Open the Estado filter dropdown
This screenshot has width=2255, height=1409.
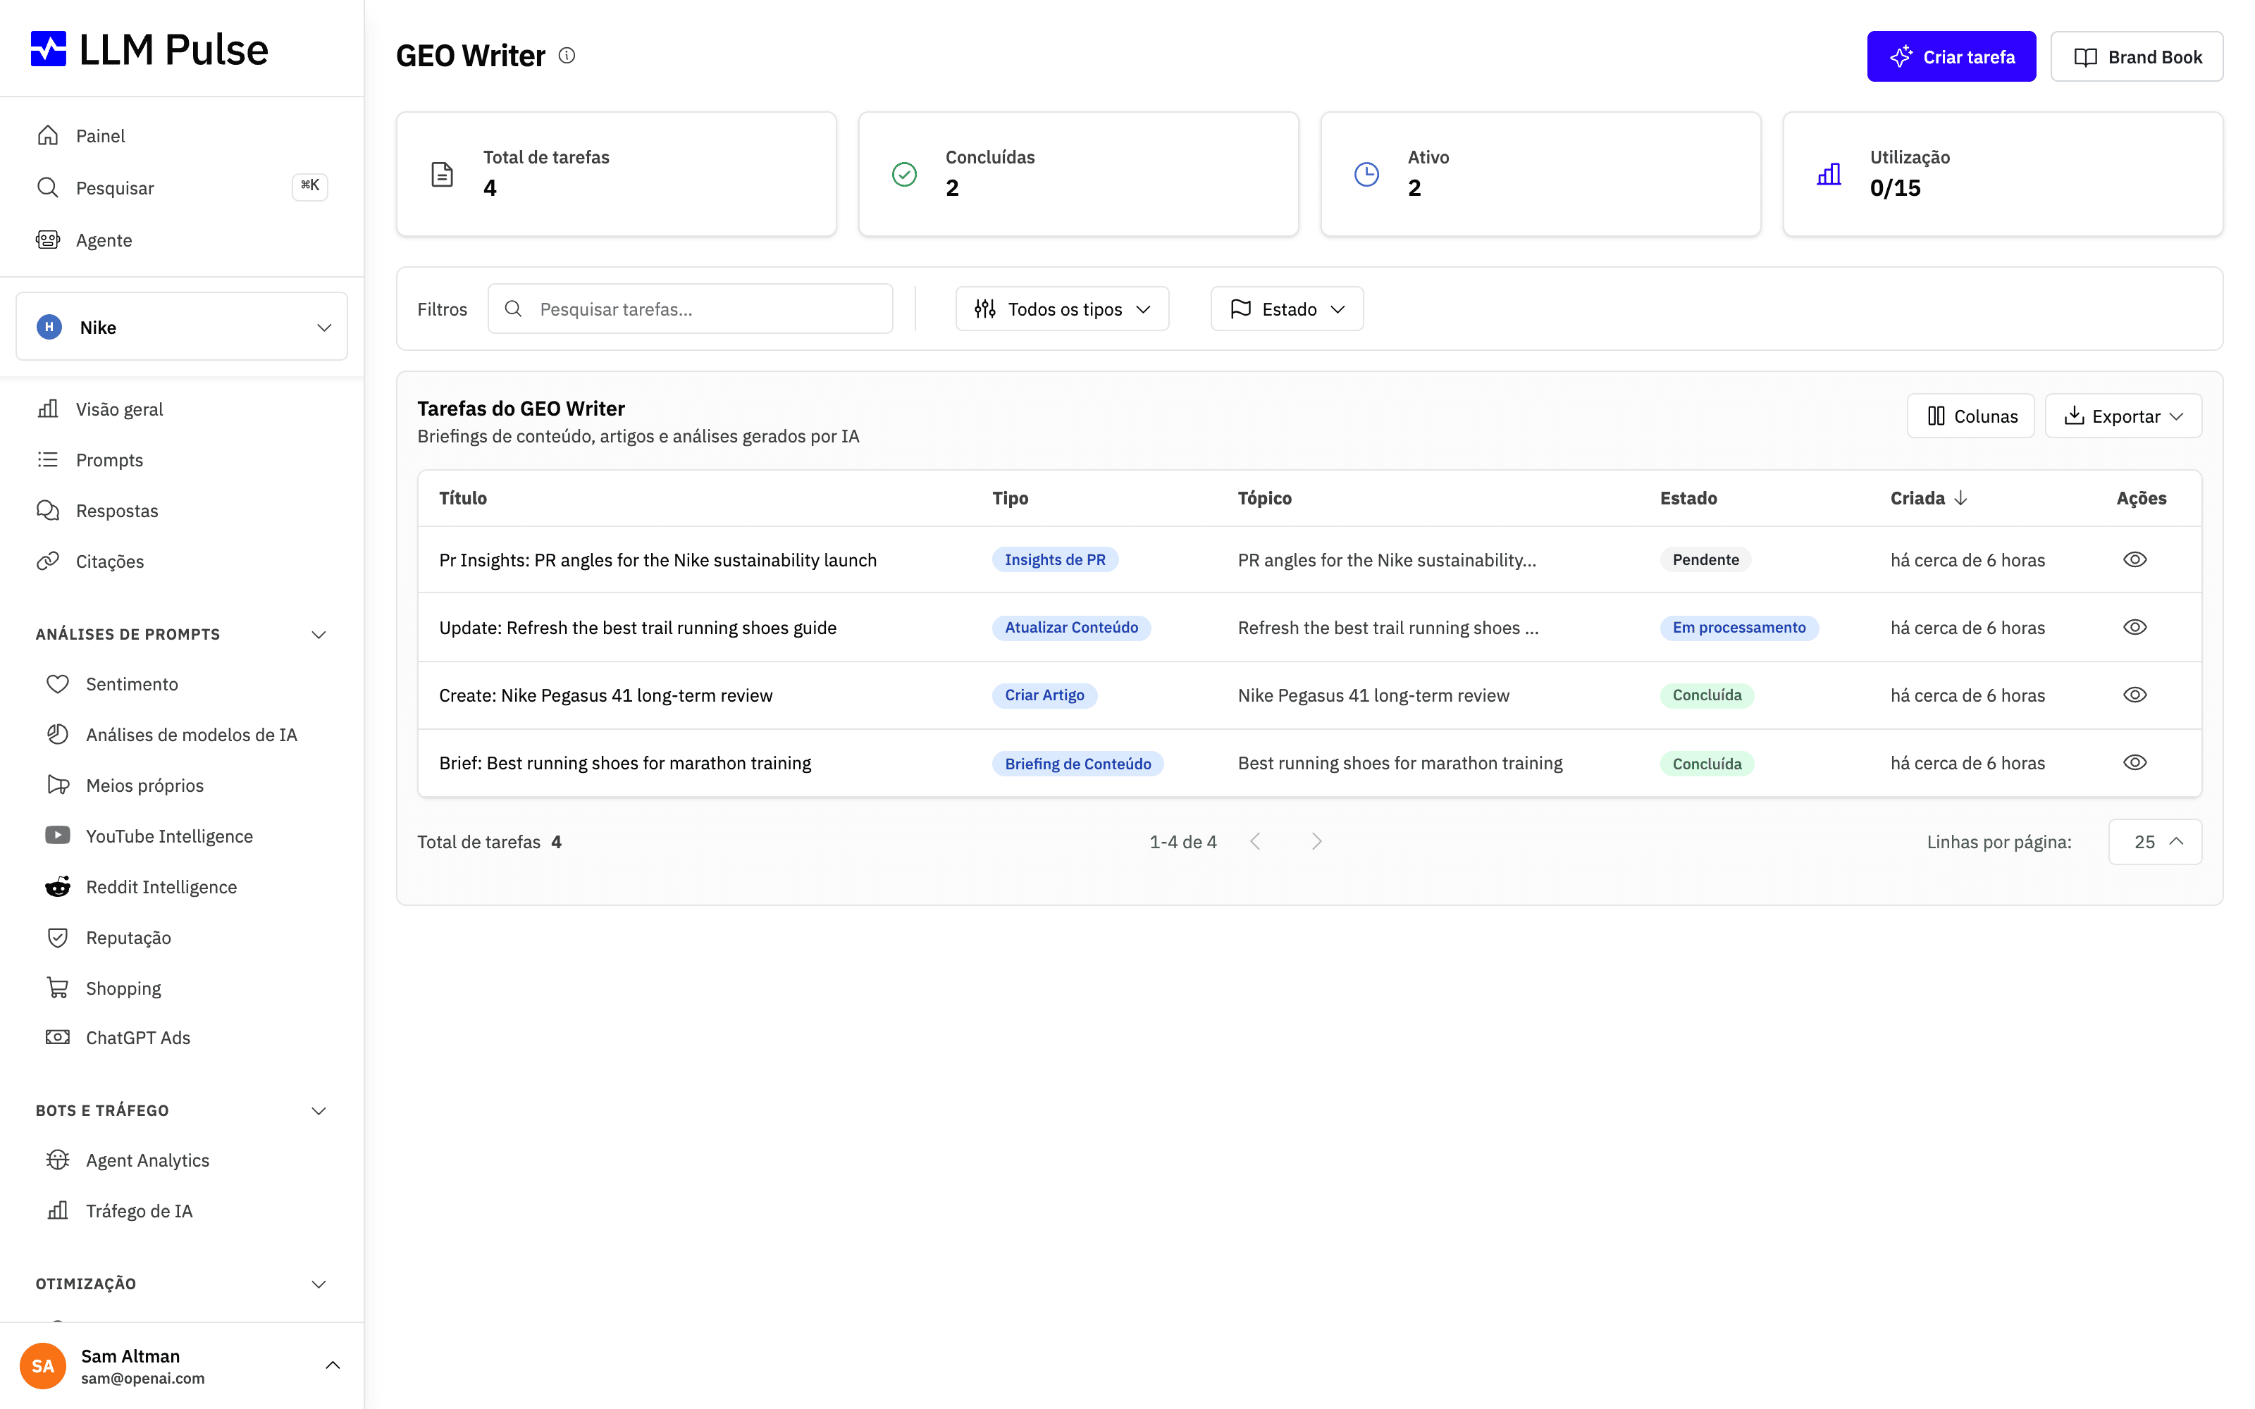[1287, 309]
